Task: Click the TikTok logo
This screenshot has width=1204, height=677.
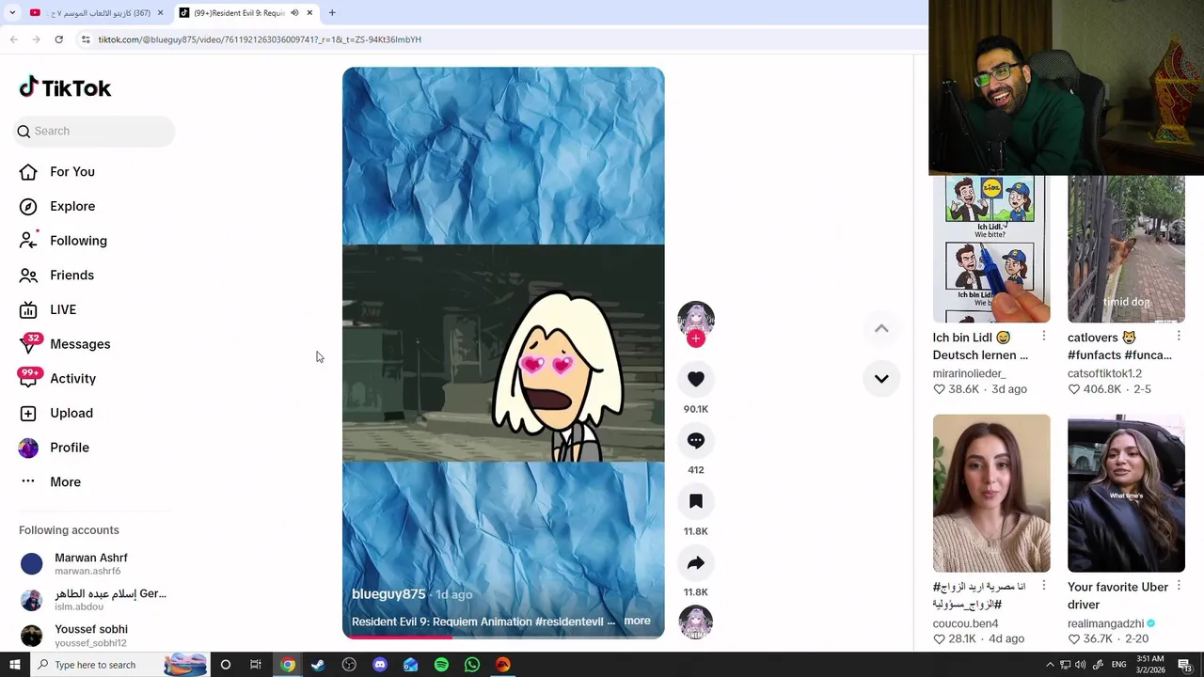Action: [65, 87]
